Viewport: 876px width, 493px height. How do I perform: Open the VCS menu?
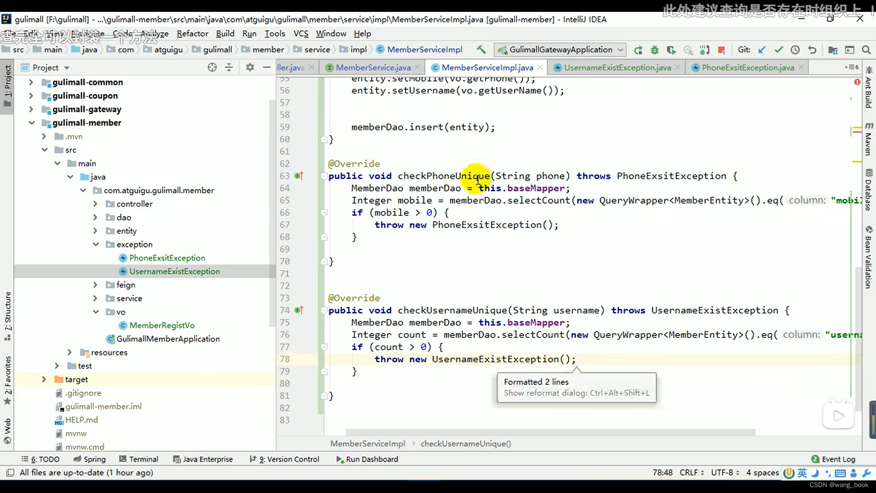pyautogui.click(x=301, y=33)
